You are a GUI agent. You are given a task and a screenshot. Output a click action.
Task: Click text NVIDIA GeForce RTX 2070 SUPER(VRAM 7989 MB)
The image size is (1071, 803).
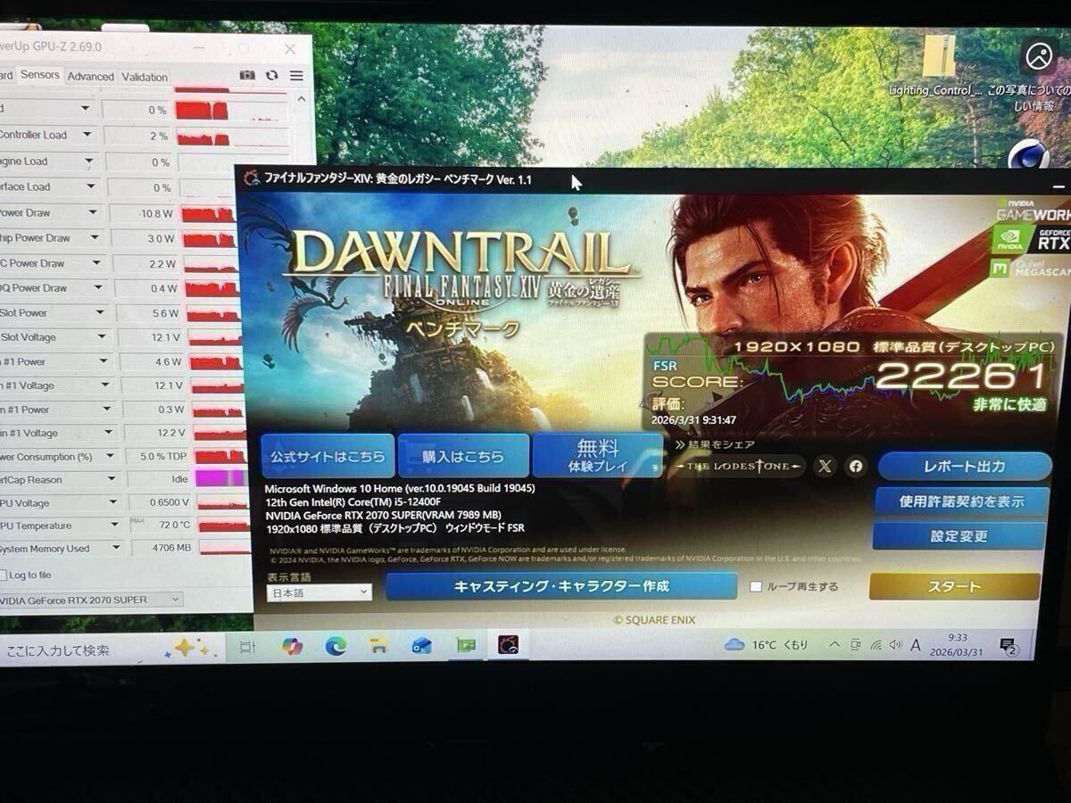point(384,515)
